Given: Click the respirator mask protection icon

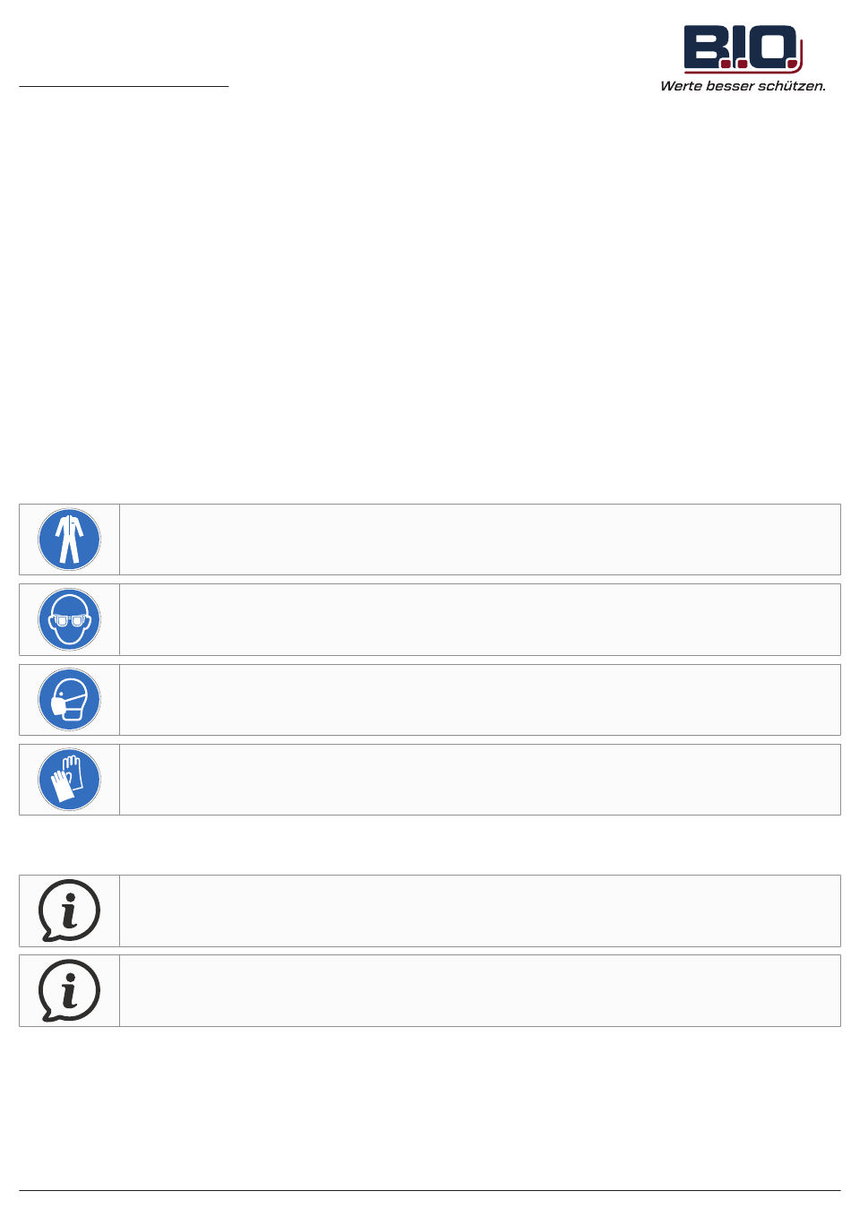Looking at the screenshot, I should pyautogui.click(x=69, y=700).
